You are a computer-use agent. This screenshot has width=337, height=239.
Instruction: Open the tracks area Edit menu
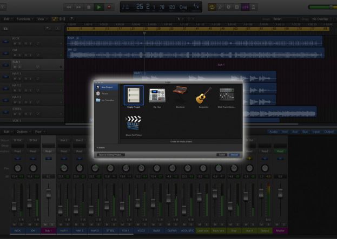point(8,19)
